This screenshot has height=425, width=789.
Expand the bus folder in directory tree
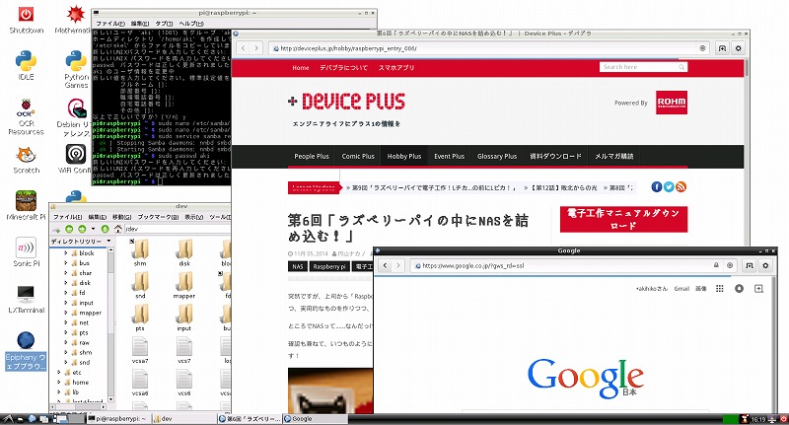pyautogui.click(x=65, y=263)
